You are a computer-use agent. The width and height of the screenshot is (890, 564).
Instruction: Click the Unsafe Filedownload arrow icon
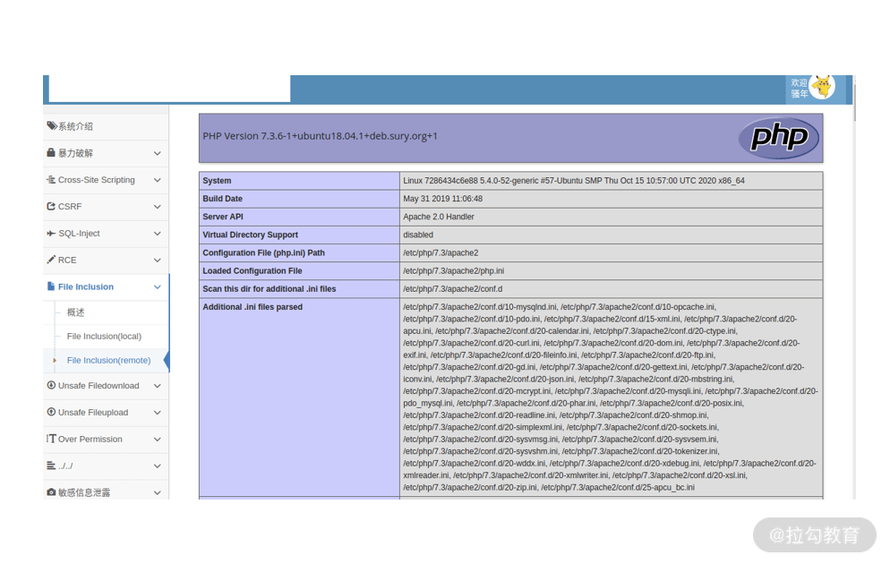pos(51,385)
